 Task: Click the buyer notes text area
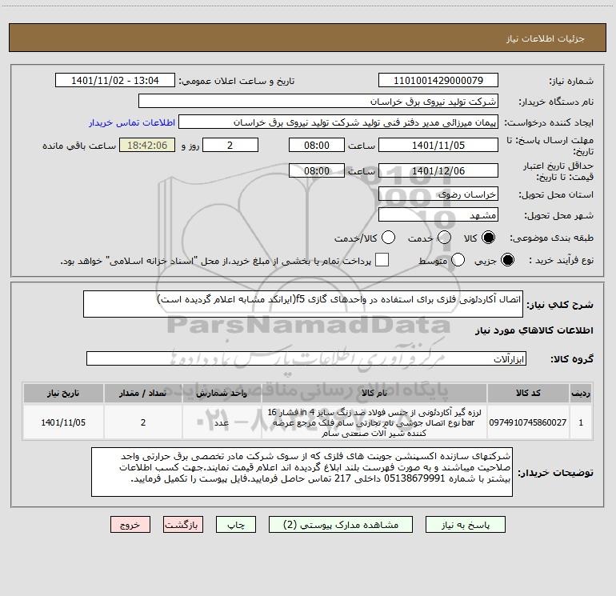[x=302, y=472]
